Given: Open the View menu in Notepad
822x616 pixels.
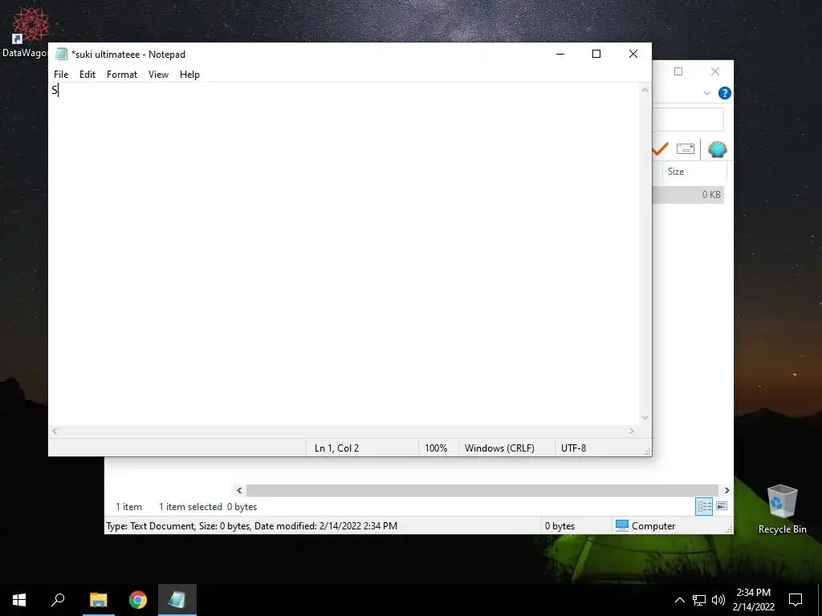Looking at the screenshot, I should pos(158,75).
